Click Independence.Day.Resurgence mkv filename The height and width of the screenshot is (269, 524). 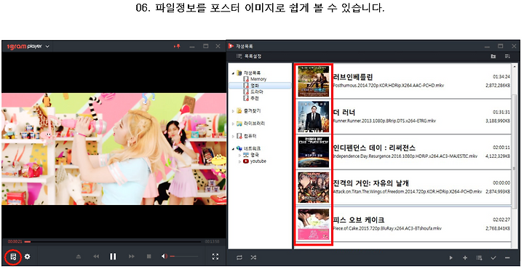point(405,156)
